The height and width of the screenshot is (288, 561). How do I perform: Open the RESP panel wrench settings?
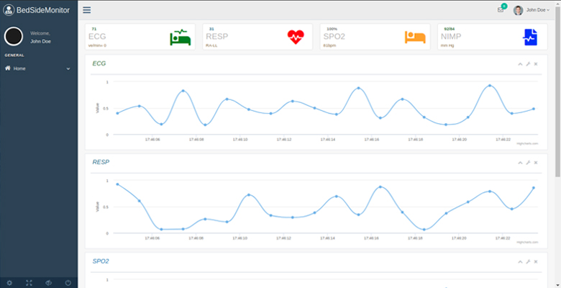pyautogui.click(x=527, y=163)
